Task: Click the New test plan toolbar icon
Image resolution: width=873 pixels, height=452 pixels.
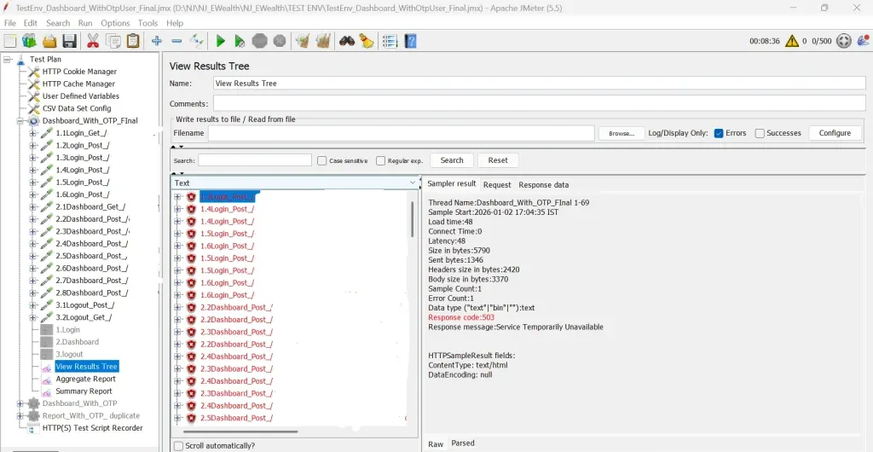Action: coord(10,41)
